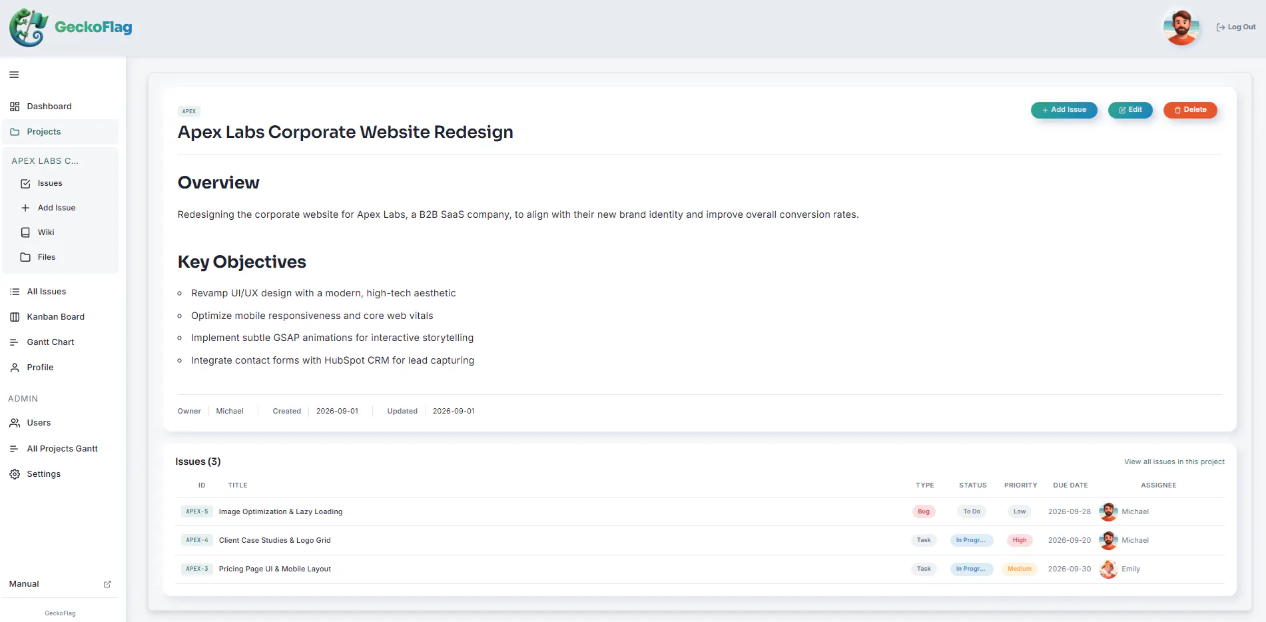Click the Dashboard grid icon
The height and width of the screenshot is (622, 1266).
(15, 107)
